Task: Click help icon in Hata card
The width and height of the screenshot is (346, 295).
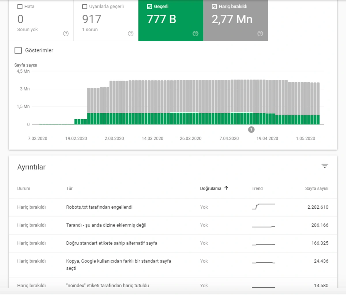Action: (66, 34)
